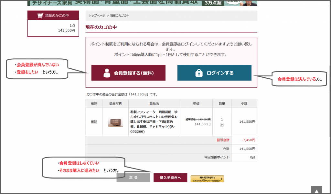
Task: Click the 141,550円 sidebar cart total
Action: [x=67, y=31]
